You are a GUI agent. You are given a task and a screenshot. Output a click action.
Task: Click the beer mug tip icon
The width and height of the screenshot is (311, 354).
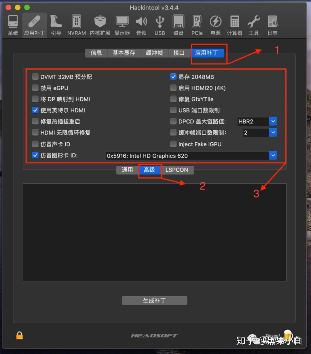tap(288, 335)
